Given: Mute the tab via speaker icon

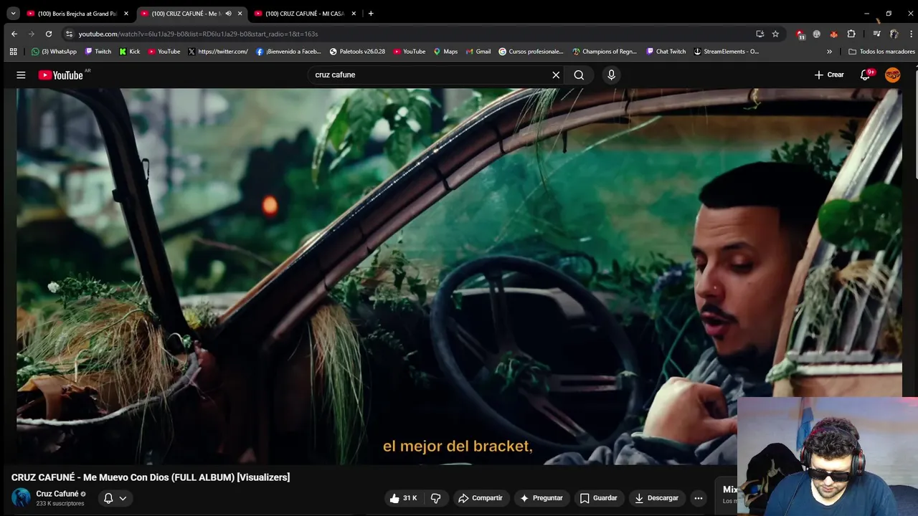Looking at the screenshot, I should point(229,13).
